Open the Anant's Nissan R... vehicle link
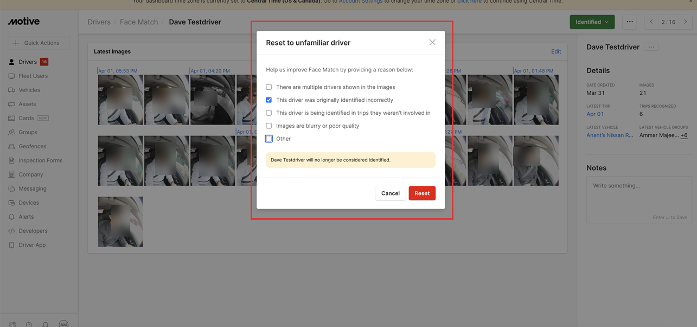 (610, 135)
